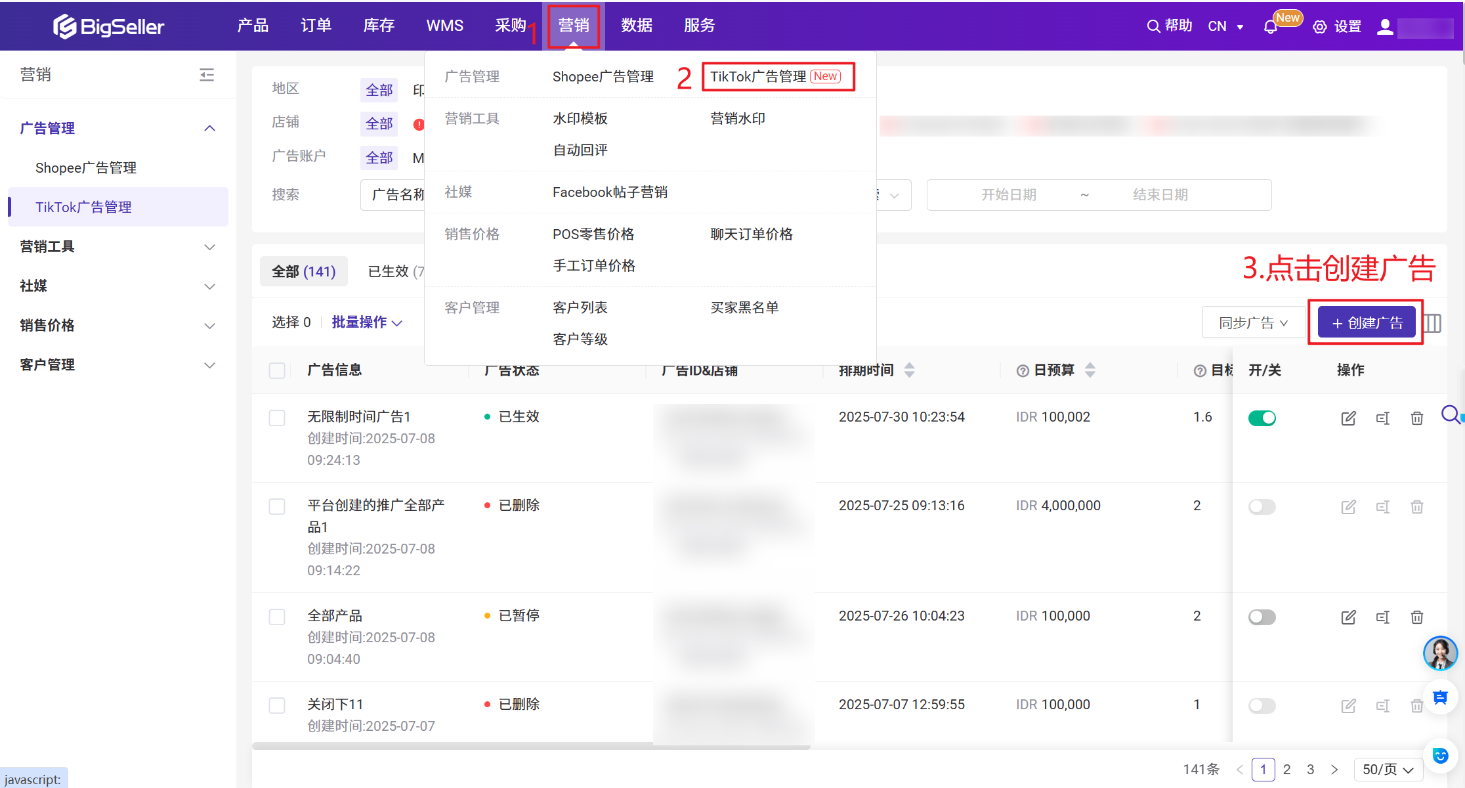This screenshot has height=788, width=1465.
Task: Click copy icon for 关闭下11 row
Action: point(1383,705)
